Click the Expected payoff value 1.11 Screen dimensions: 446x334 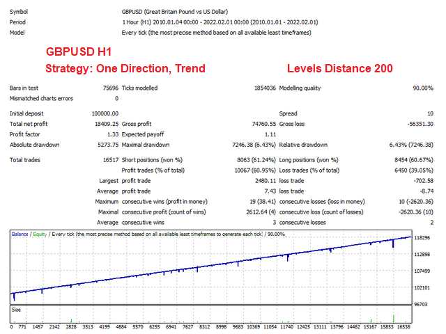270,134
